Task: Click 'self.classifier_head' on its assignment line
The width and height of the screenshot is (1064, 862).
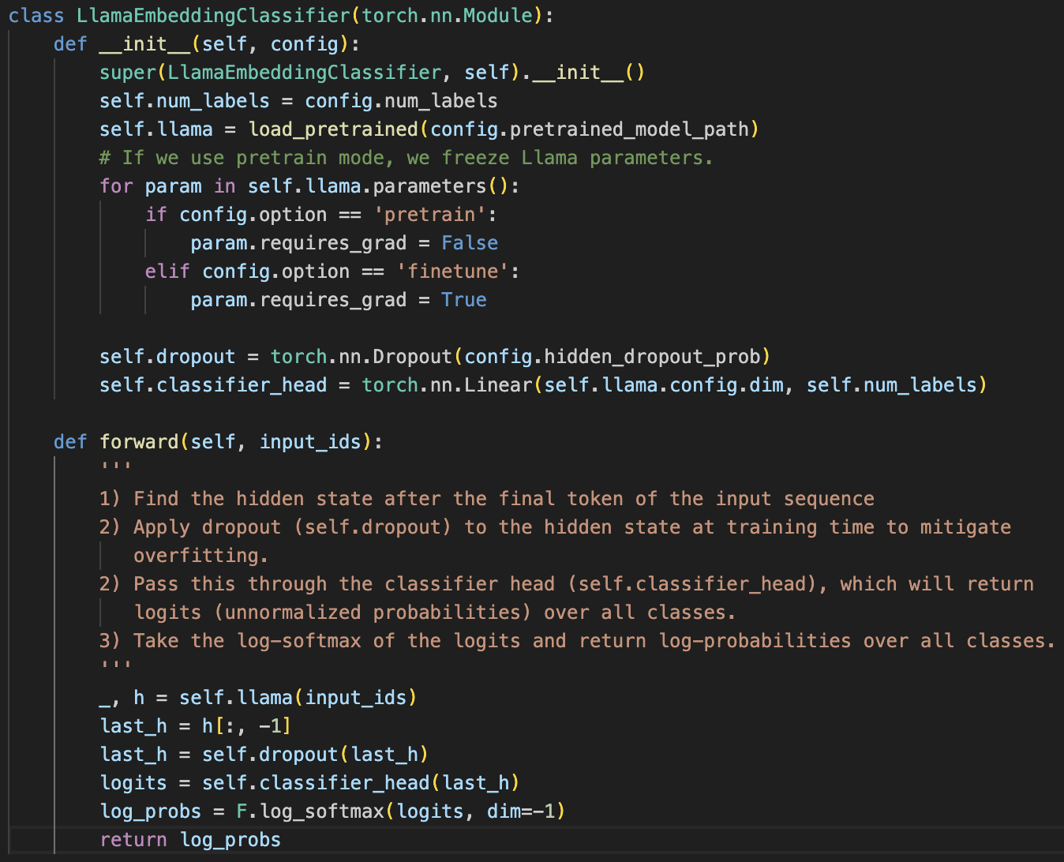Action: pos(213,384)
